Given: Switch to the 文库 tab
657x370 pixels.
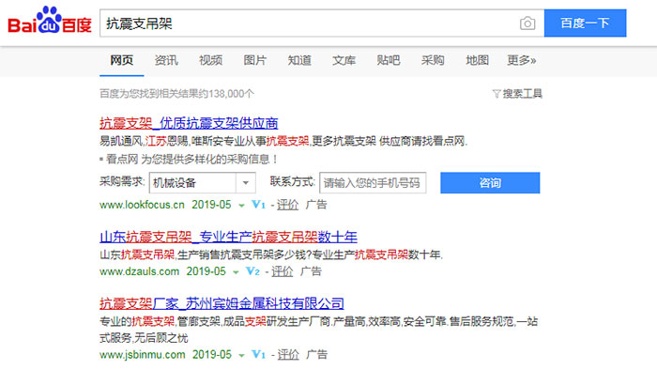Looking at the screenshot, I should pyautogui.click(x=344, y=60).
